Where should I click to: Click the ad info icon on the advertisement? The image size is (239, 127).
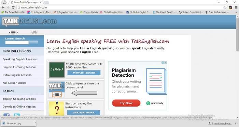(163, 63)
